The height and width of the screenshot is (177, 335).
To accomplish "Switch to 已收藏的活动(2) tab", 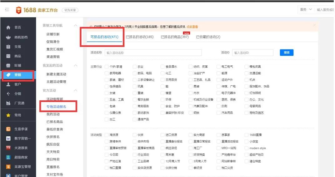I will 208,37.
